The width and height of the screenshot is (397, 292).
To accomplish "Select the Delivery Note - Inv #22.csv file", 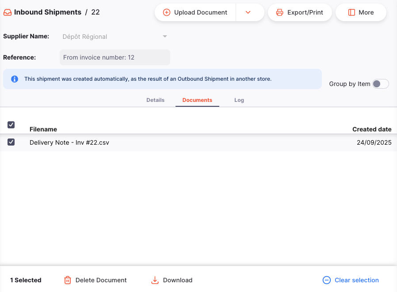I will (x=69, y=142).
